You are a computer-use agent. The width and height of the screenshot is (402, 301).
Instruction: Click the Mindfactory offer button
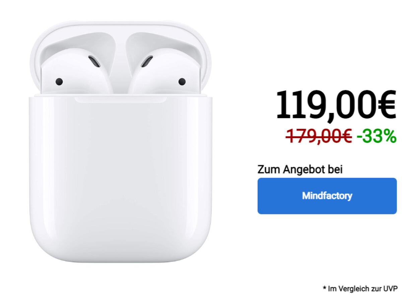[327, 196]
